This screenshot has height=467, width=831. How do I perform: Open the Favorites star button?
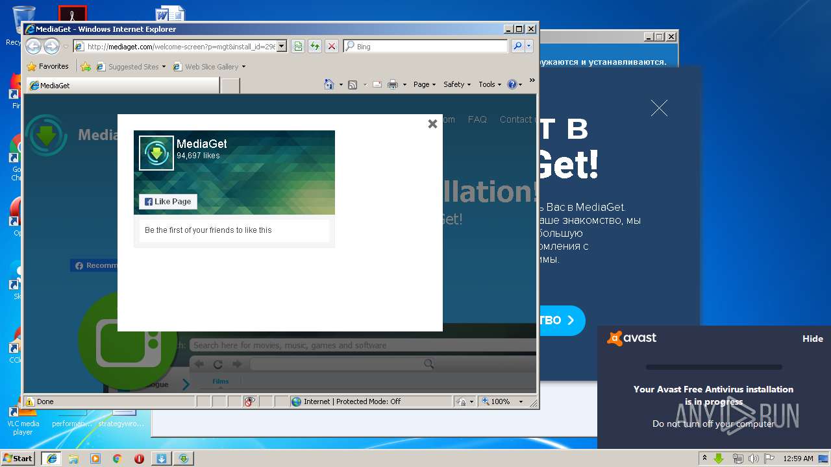click(48, 66)
